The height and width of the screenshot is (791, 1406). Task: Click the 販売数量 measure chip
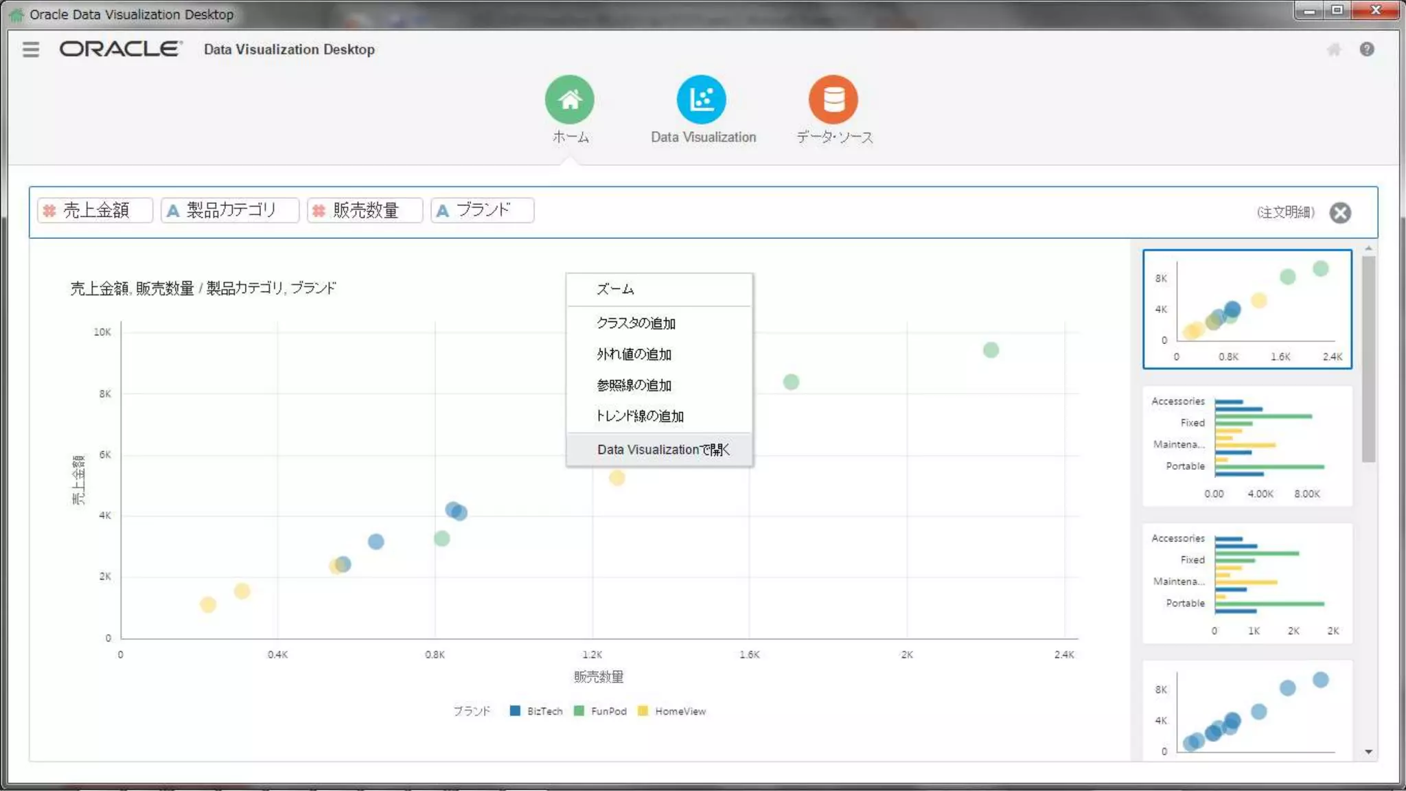[364, 210]
